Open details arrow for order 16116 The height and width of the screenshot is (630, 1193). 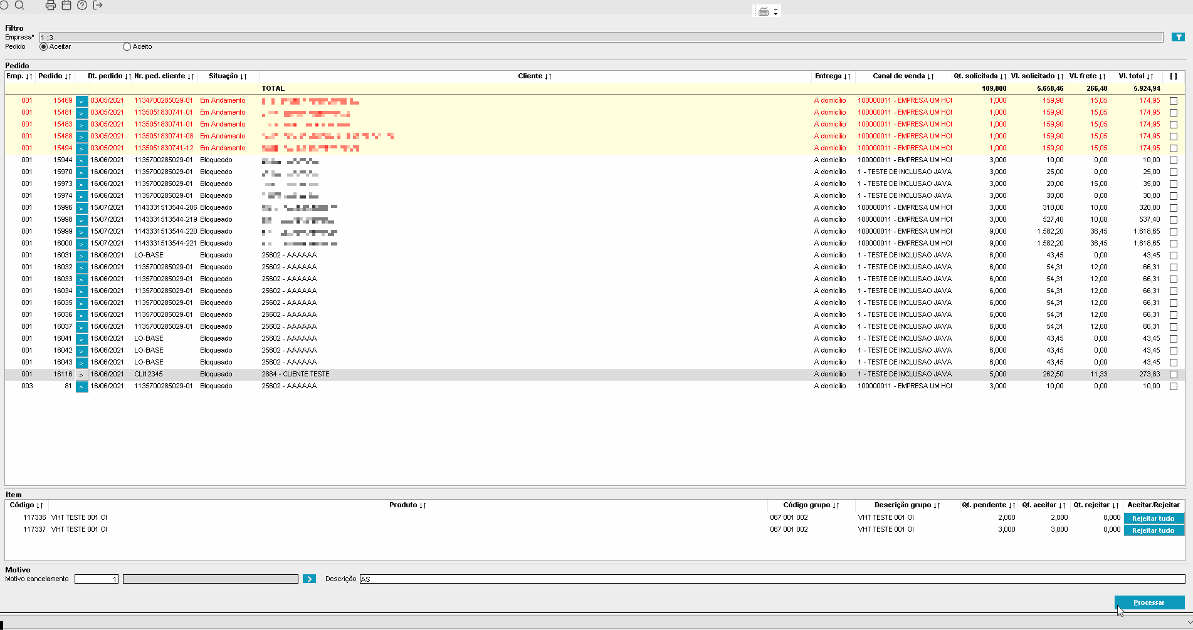point(81,374)
